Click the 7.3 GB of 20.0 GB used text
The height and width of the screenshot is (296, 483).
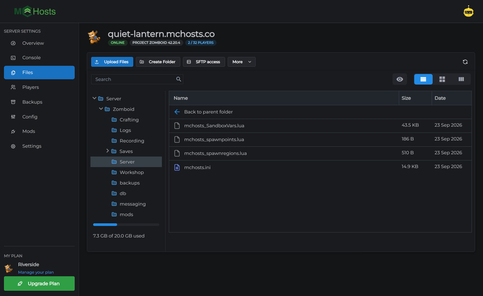pos(119,236)
